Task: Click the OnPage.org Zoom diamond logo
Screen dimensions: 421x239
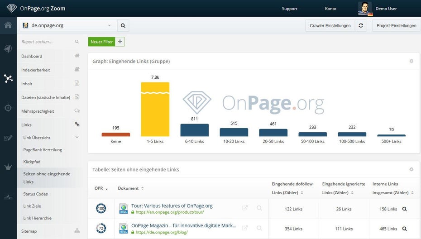Action: 12,8
